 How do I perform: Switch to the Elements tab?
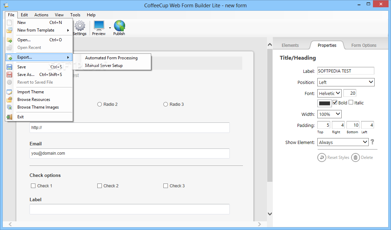pos(290,45)
